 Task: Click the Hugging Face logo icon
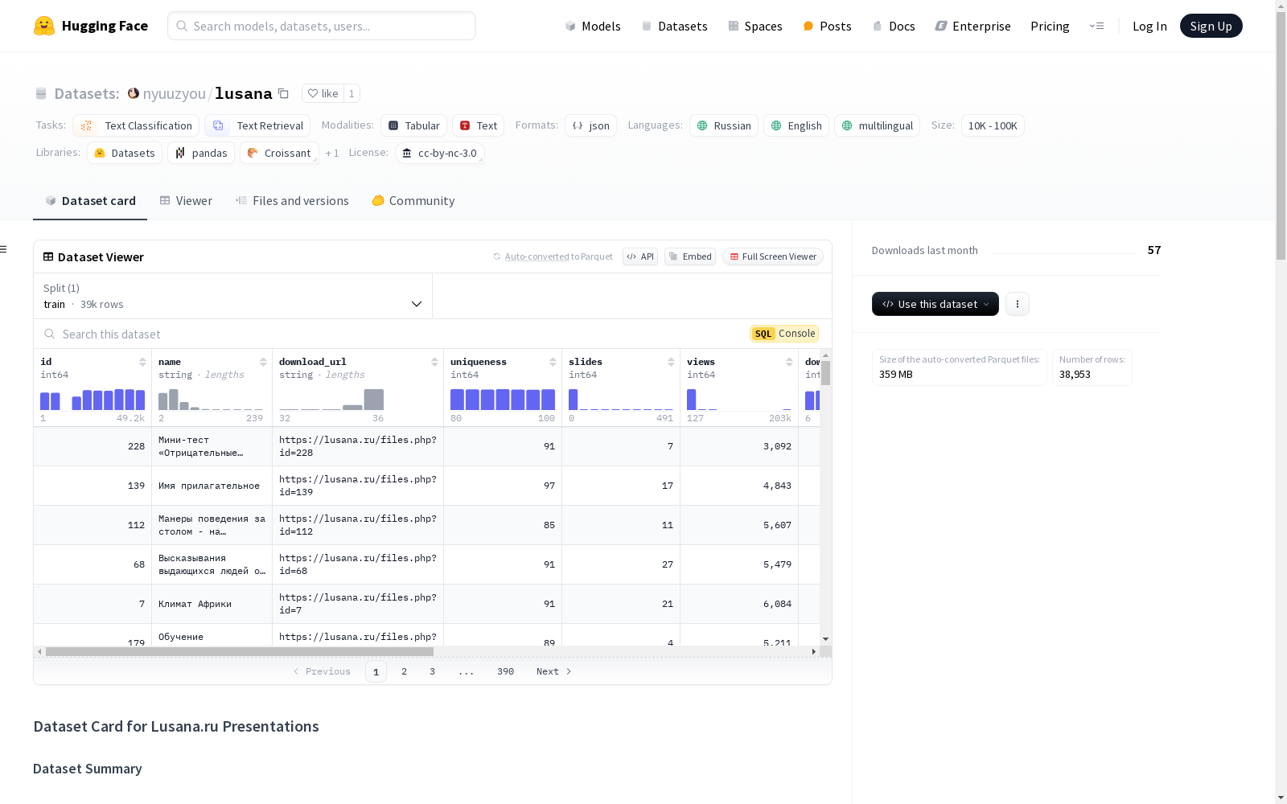pos(44,26)
